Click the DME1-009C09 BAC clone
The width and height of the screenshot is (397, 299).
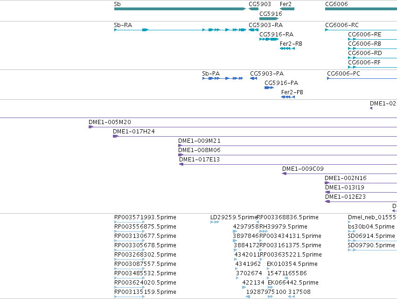click(x=340, y=174)
